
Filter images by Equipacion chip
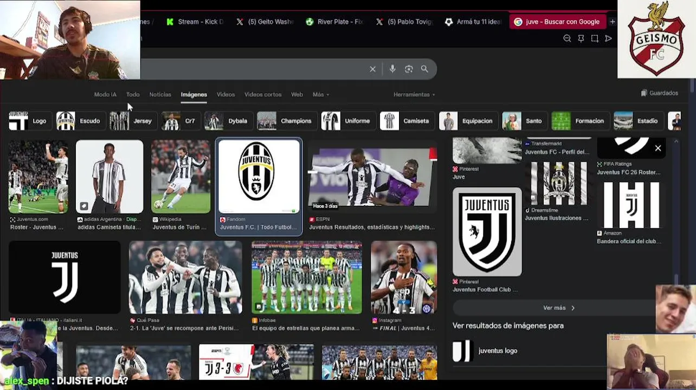pos(467,121)
